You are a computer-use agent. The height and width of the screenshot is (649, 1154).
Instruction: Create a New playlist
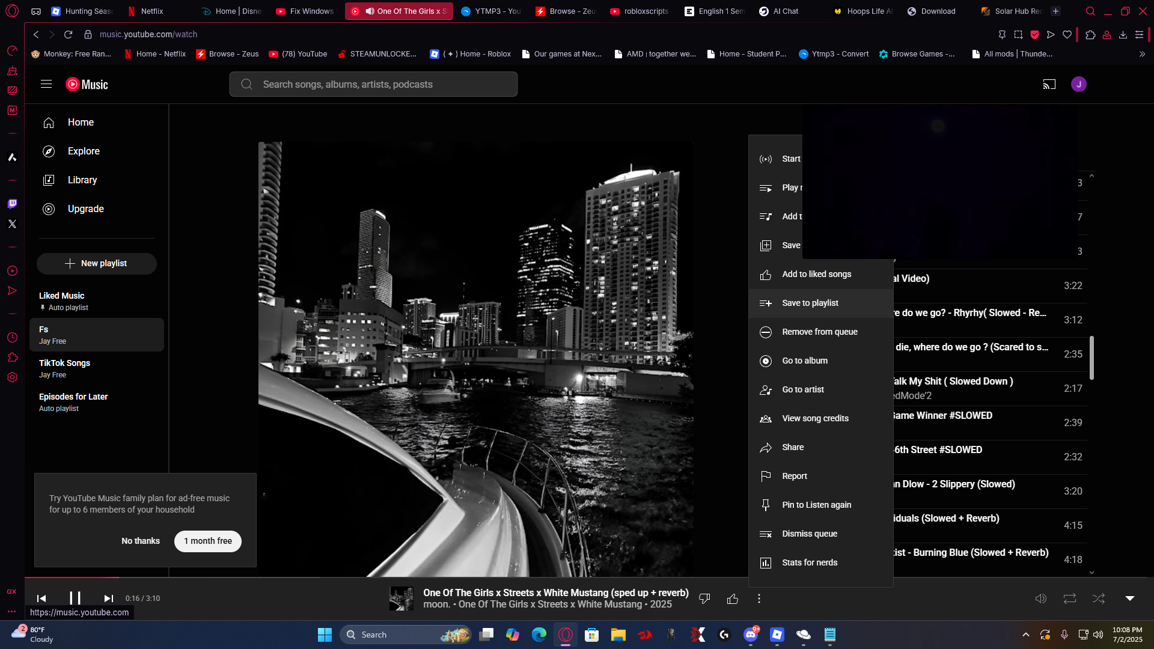(x=97, y=264)
